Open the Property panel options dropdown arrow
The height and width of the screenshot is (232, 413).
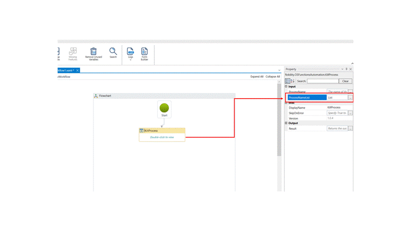[342, 69]
